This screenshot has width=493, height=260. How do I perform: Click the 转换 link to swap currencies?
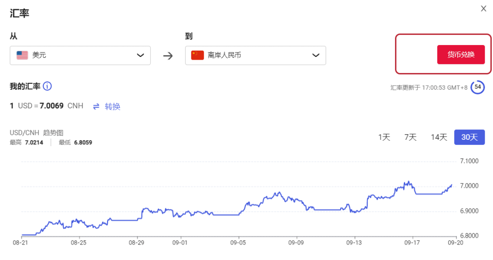click(x=112, y=106)
